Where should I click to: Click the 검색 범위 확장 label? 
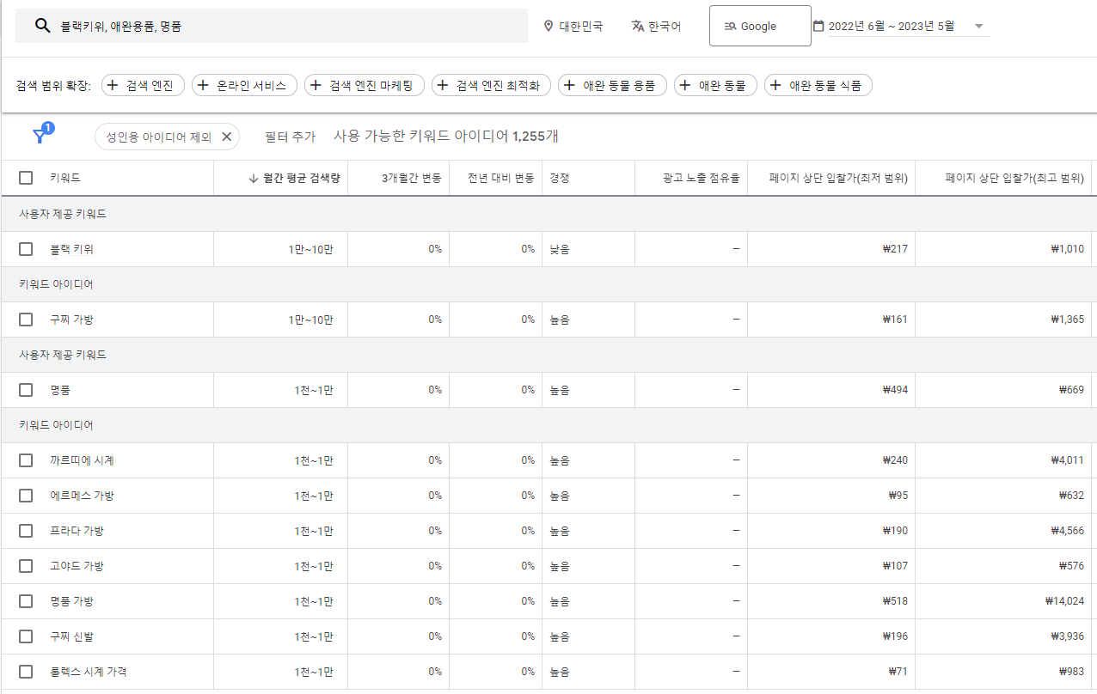pyautogui.click(x=53, y=85)
